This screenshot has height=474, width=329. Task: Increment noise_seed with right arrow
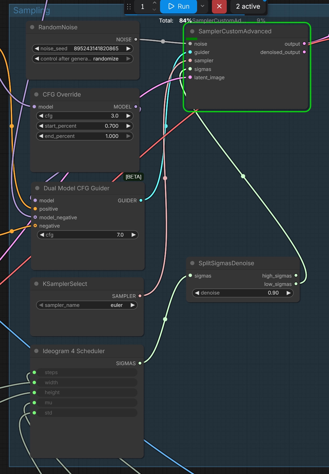pos(129,48)
